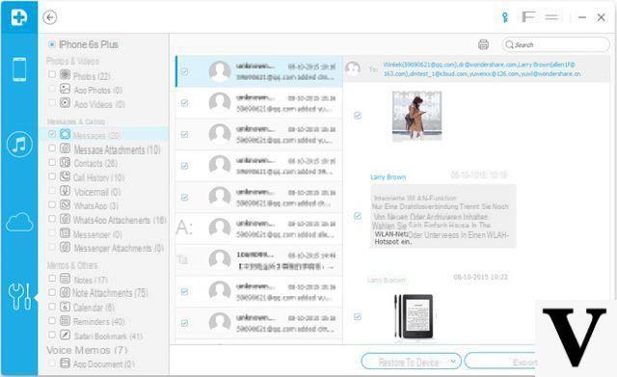Image resolution: width=617 pixels, height=377 pixels.
Task: Click the Reminders category icon
Action: 65,321
